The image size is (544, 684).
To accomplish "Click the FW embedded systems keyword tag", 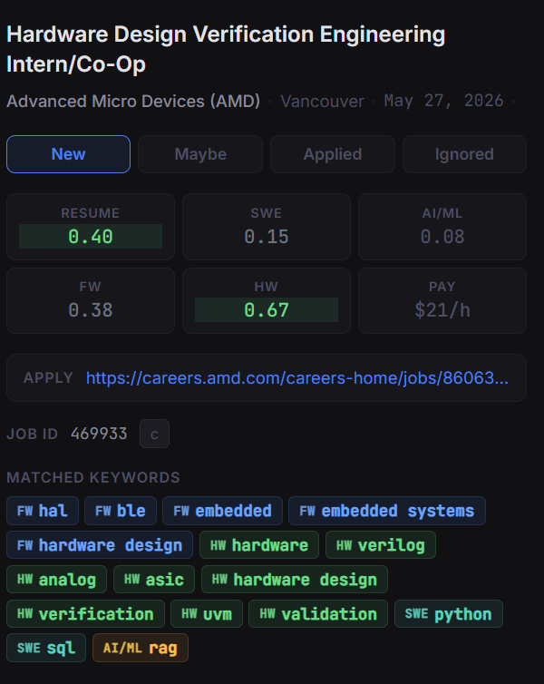I will [387, 511].
